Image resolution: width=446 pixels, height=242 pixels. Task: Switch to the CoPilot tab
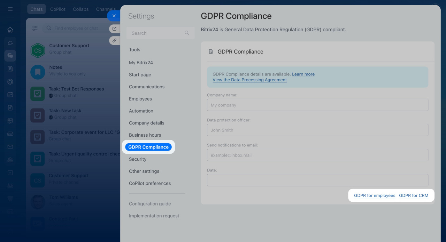pyautogui.click(x=58, y=9)
